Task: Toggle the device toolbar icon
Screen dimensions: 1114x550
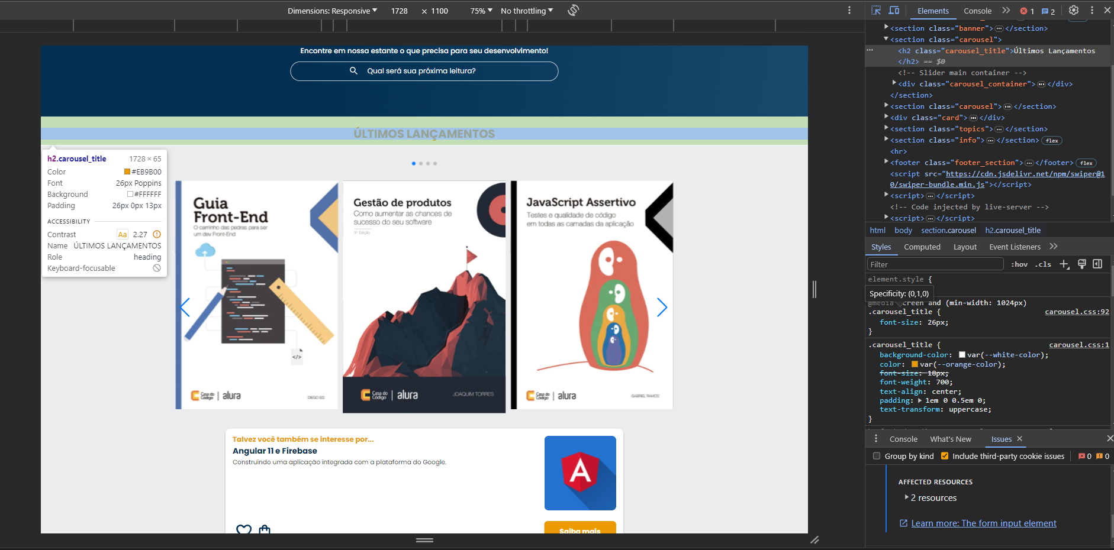Action: [894, 10]
